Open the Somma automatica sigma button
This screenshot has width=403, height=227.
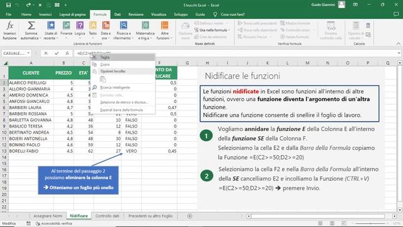[x=31, y=31]
